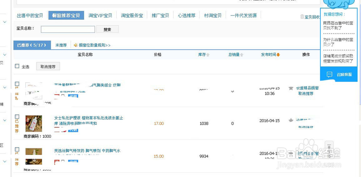
Task: Check the 芙选治脚气特效药 row checkbox
Action: point(17,149)
